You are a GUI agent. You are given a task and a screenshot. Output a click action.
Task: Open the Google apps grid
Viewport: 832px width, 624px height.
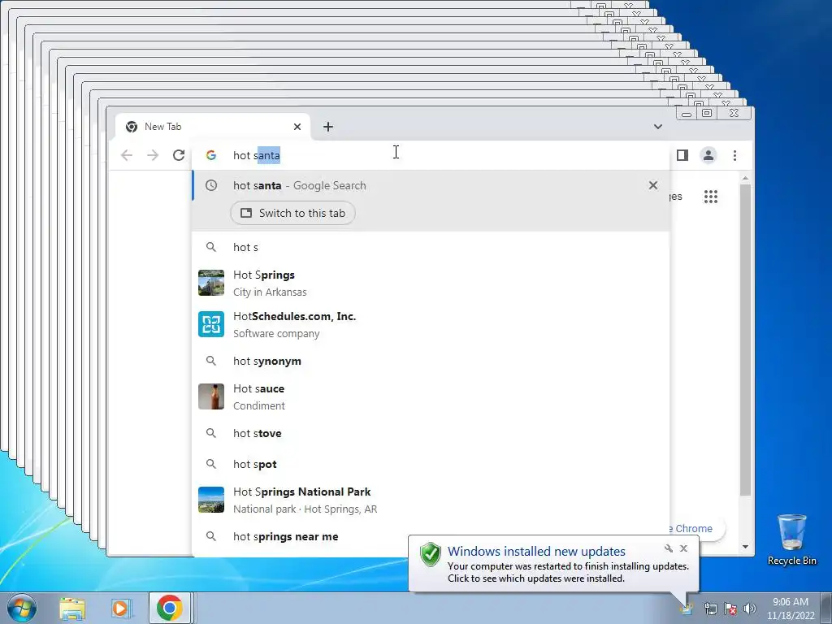711,197
